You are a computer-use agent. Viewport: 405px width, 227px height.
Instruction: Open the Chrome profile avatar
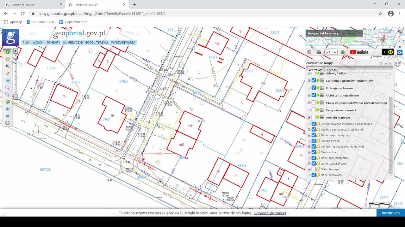[x=391, y=14]
